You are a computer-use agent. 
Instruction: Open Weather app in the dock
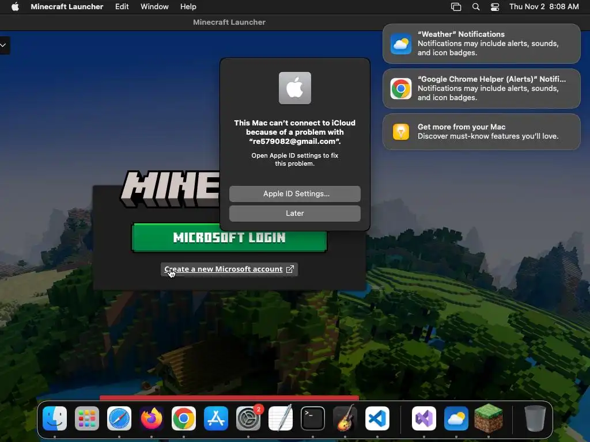pos(456,418)
